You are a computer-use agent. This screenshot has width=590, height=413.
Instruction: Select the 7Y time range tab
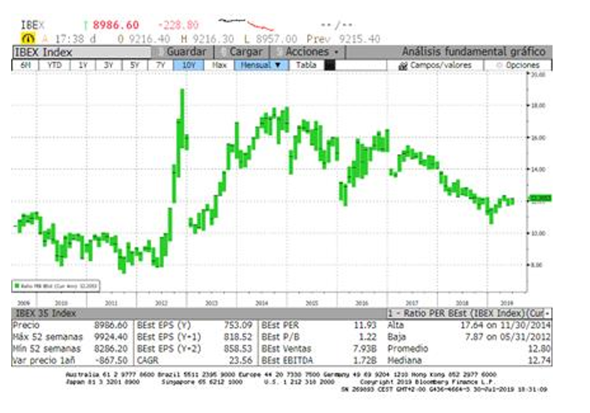(x=160, y=65)
